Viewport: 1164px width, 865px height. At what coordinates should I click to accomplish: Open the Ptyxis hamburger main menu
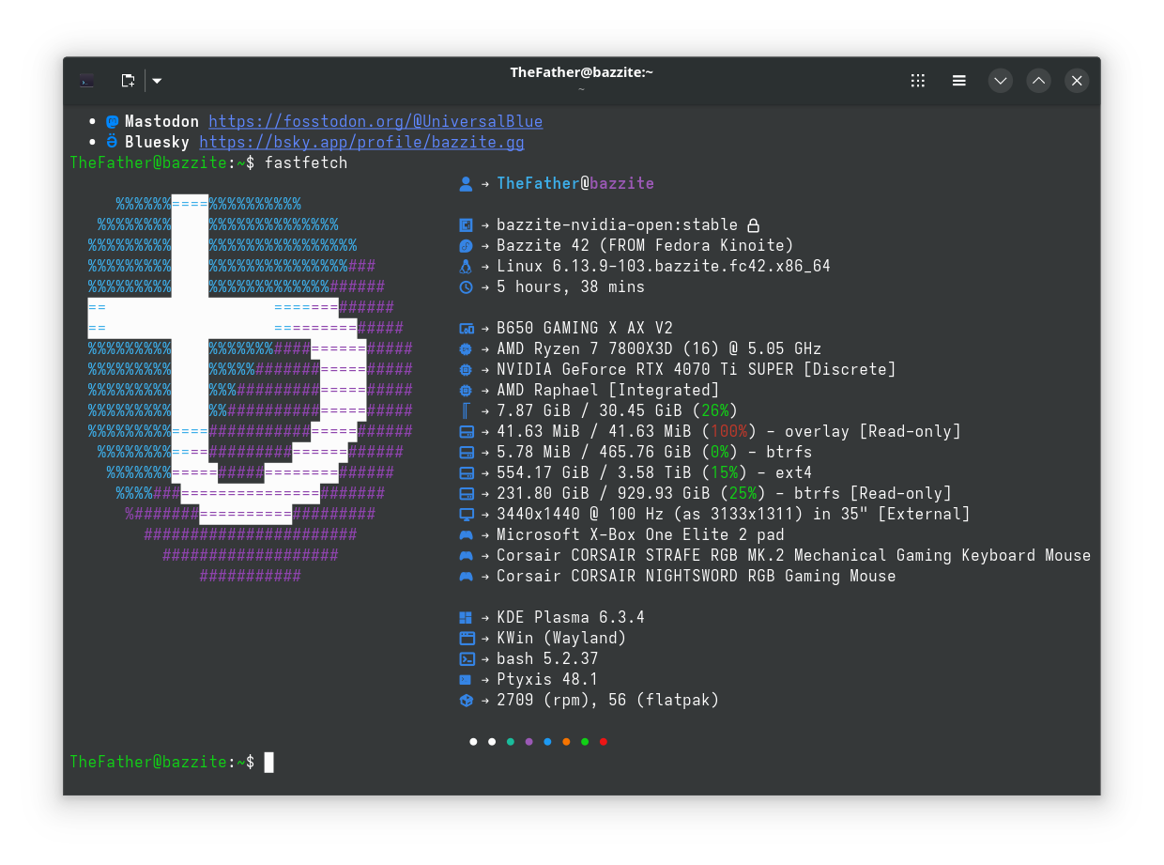[958, 81]
